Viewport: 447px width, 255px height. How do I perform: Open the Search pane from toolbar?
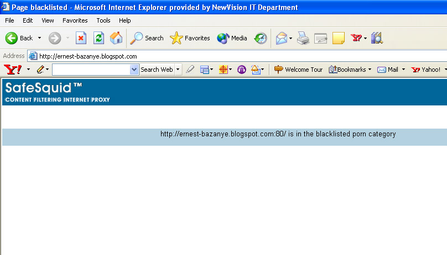coord(147,38)
